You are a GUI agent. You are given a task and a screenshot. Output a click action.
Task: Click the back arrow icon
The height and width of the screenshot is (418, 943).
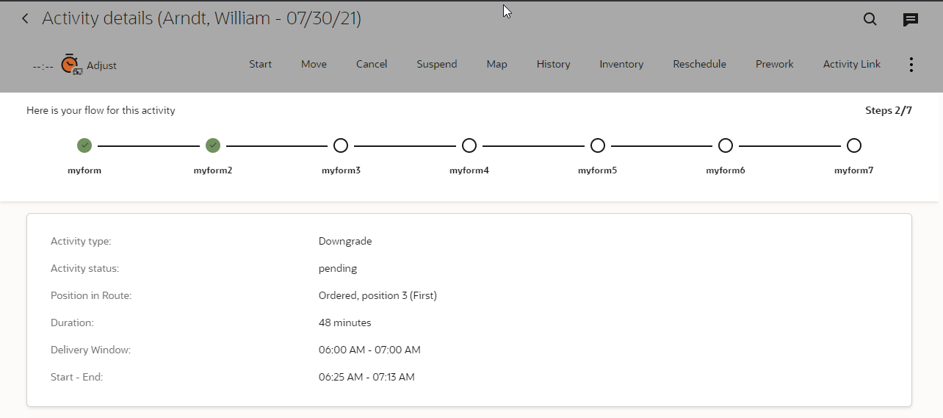coord(26,19)
